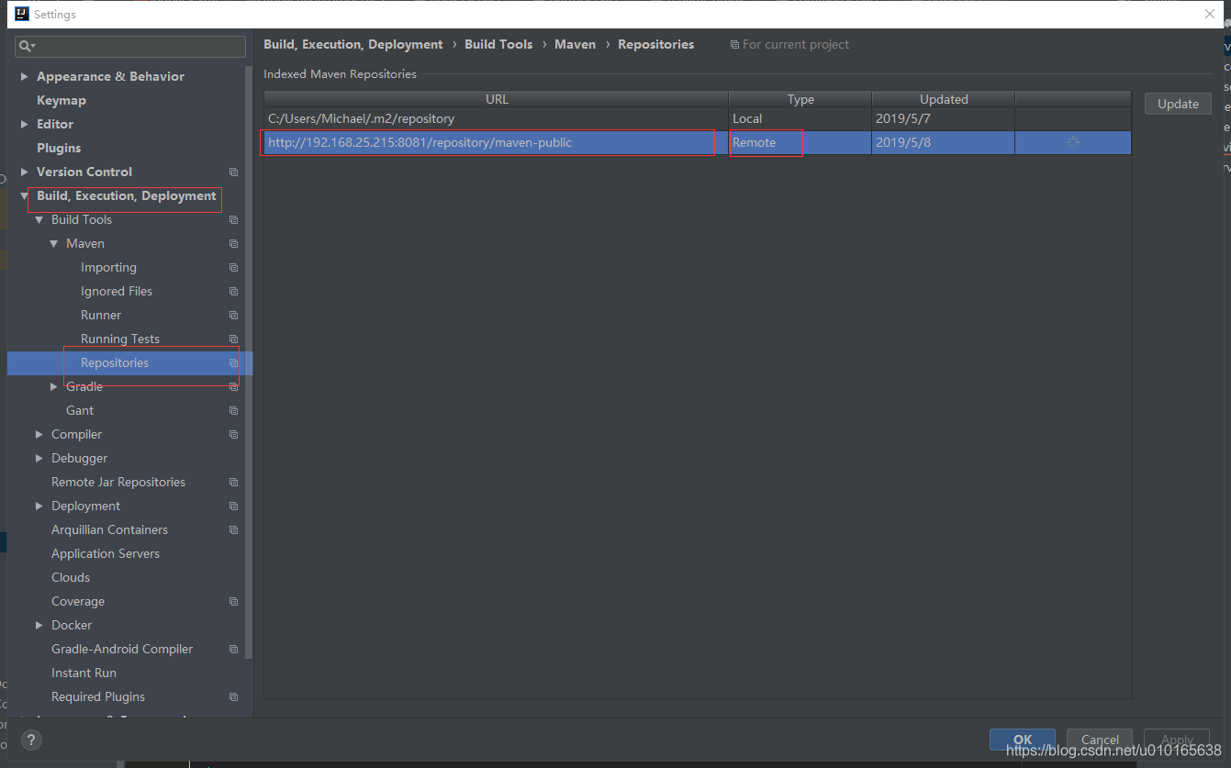Click the project-level icon beside Gant
Screen dimensions: 1231x768
233,410
